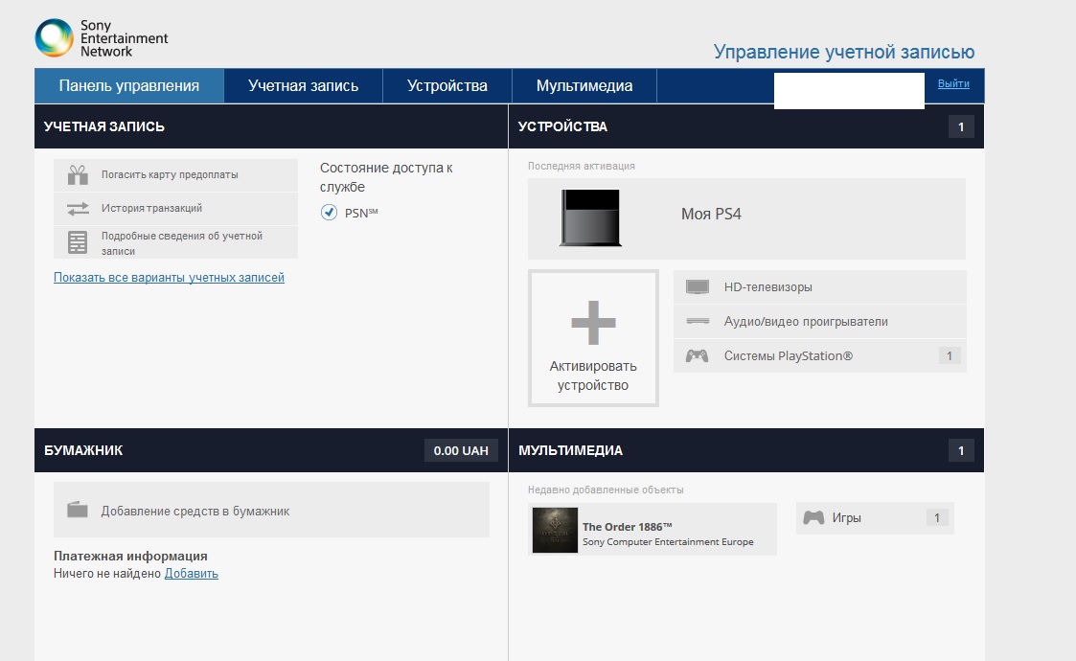
Task: Click the Выйти sign-out link
Action: (953, 83)
